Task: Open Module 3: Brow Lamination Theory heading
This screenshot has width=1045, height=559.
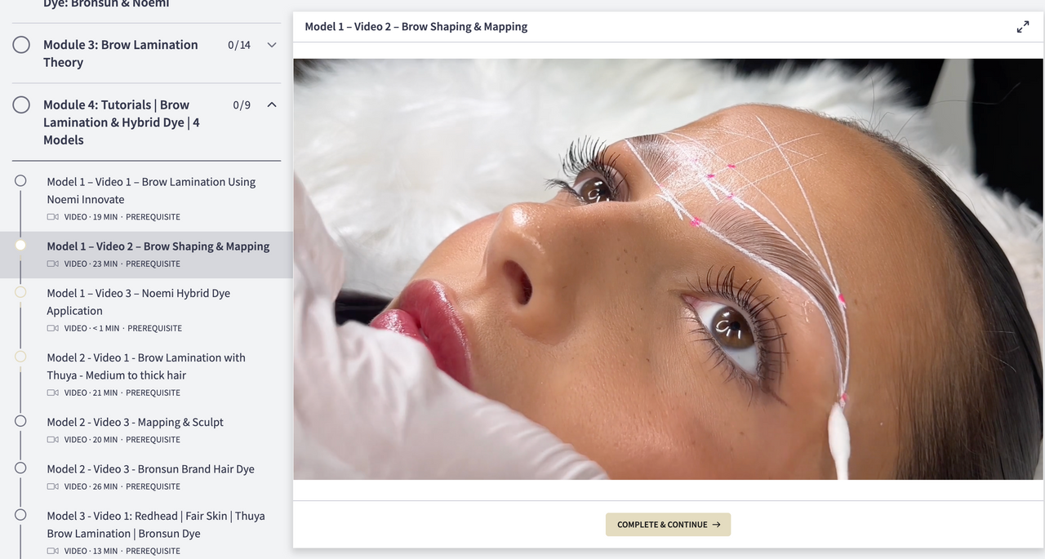Action: click(x=121, y=53)
